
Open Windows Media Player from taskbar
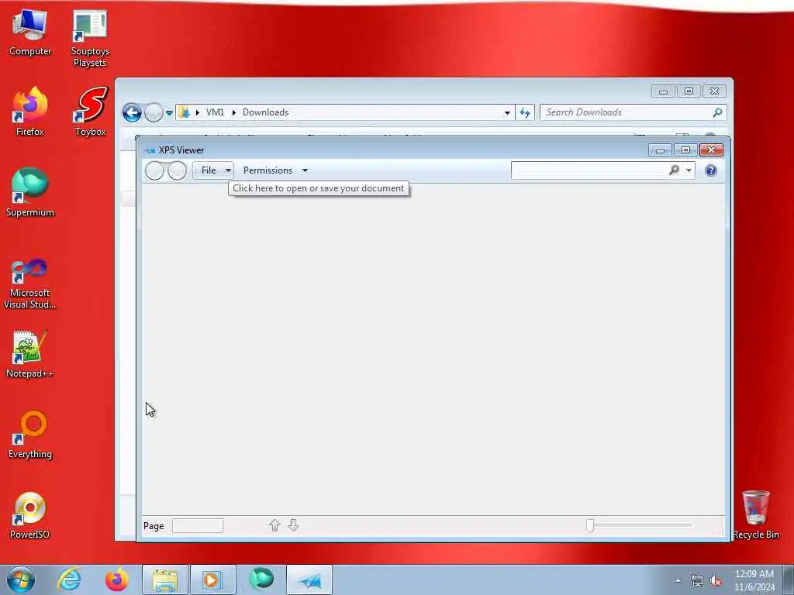click(212, 580)
